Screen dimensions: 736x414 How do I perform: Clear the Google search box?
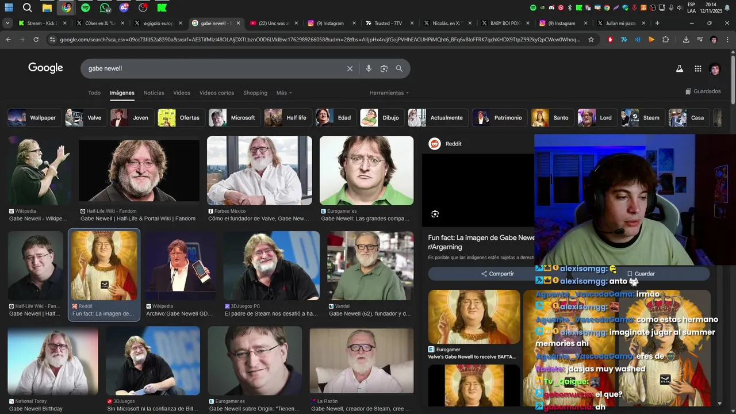350,68
